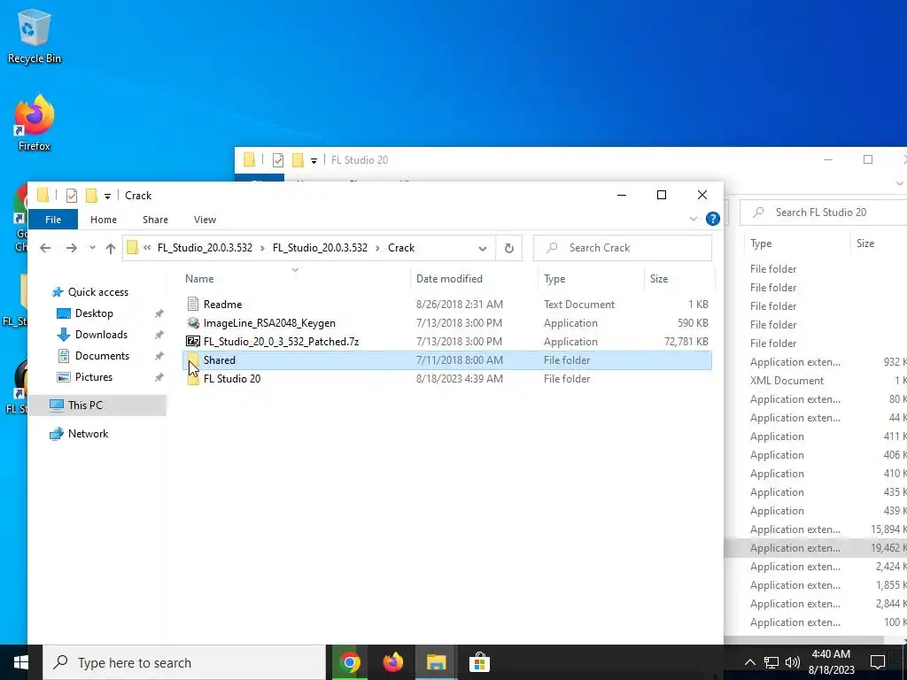Select the FL Studio 20 folder

click(447, 379)
